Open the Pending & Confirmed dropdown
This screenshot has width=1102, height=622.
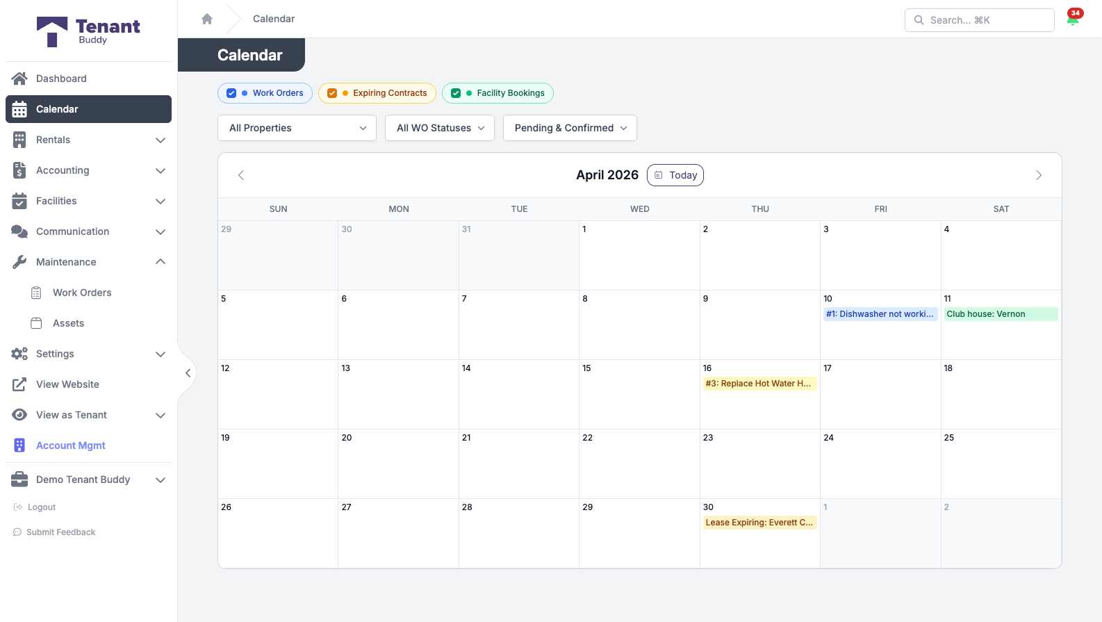pyautogui.click(x=570, y=128)
